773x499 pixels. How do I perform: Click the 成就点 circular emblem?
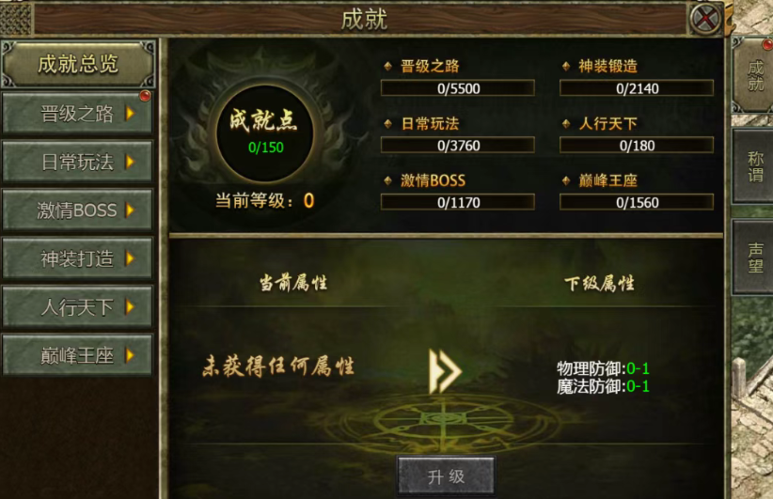pyautogui.click(x=265, y=133)
